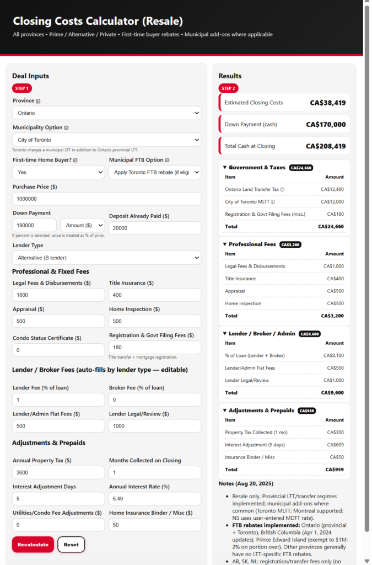The image size is (372, 565).
Task: Click the Municipality Option info icon
Action: click(x=66, y=128)
